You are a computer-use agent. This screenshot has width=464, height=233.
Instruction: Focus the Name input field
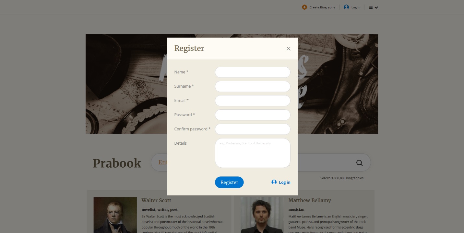click(253, 72)
